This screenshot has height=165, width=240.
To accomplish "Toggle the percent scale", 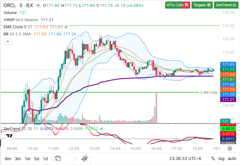I will [x=213, y=158].
